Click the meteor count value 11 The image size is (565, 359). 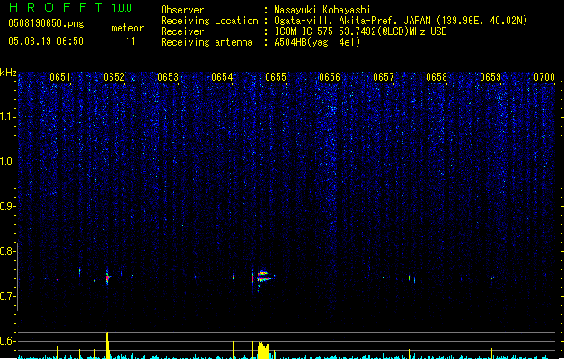tap(130, 41)
